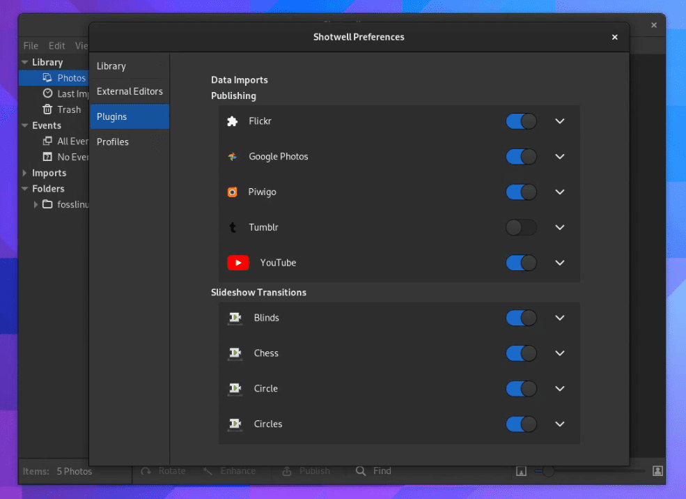Collapse the Events tree triangle

pyautogui.click(x=25, y=125)
